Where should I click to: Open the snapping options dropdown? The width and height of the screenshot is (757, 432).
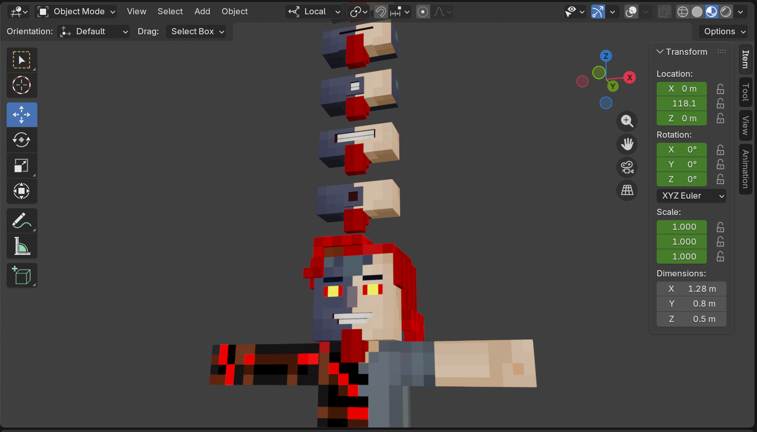pos(400,12)
